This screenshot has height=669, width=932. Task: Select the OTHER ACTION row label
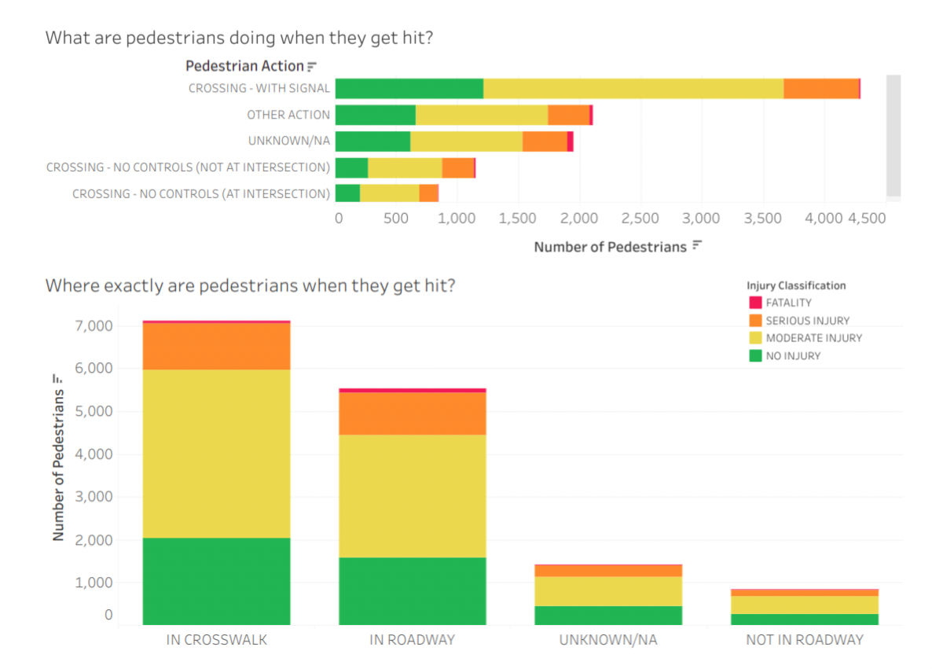pos(288,115)
